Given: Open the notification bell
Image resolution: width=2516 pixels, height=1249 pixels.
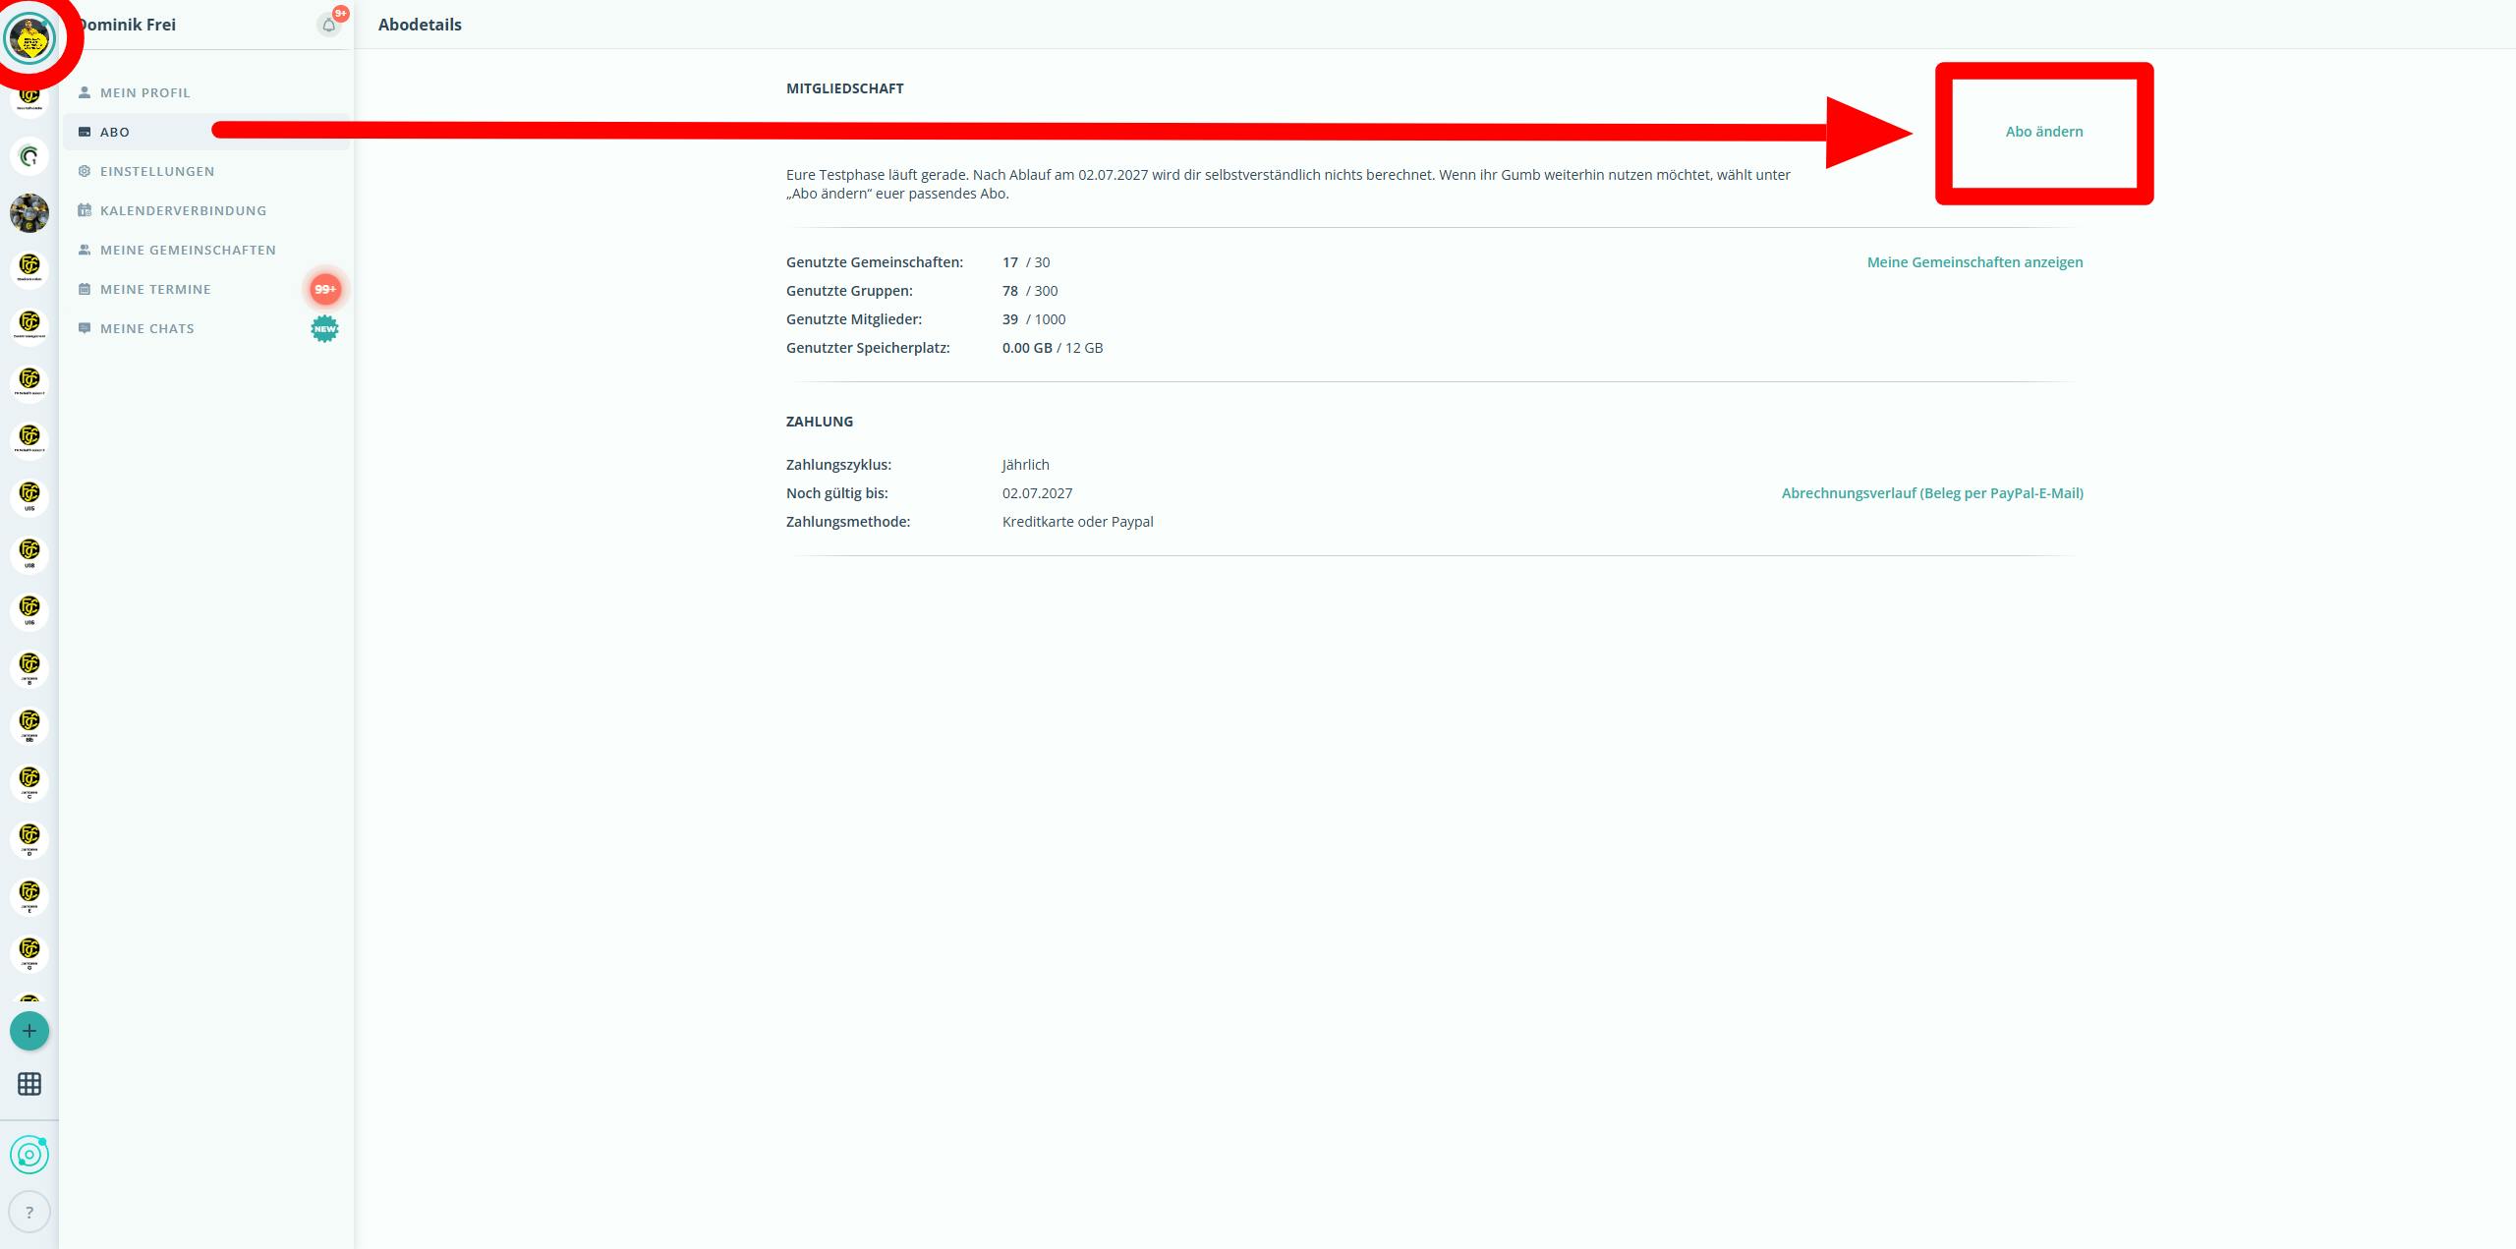Looking at the screenshot, I should tap(328, 25).
